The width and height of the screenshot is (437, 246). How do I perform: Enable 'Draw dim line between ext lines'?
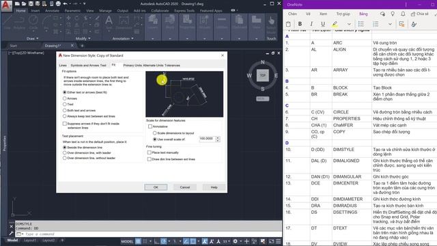(x=150, y=159)
